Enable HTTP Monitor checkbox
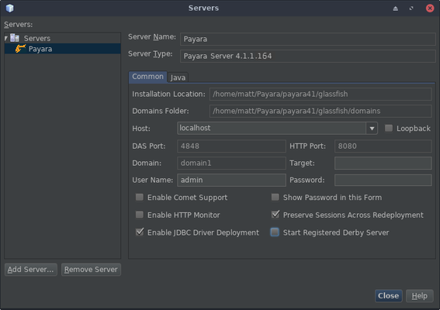This screenshot has width=440, height=310. point(140,215)
